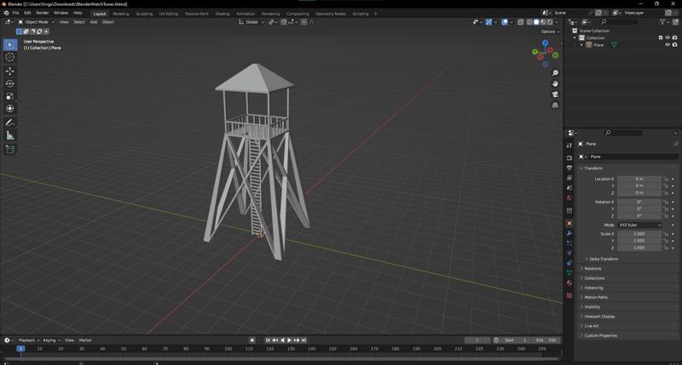Image resolution: width=682 pixels, height=365 pixels.
Task: Open the Texture properties tab
Action: point(569,295)
